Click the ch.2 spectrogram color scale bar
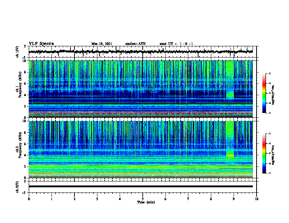 (264, 153)
